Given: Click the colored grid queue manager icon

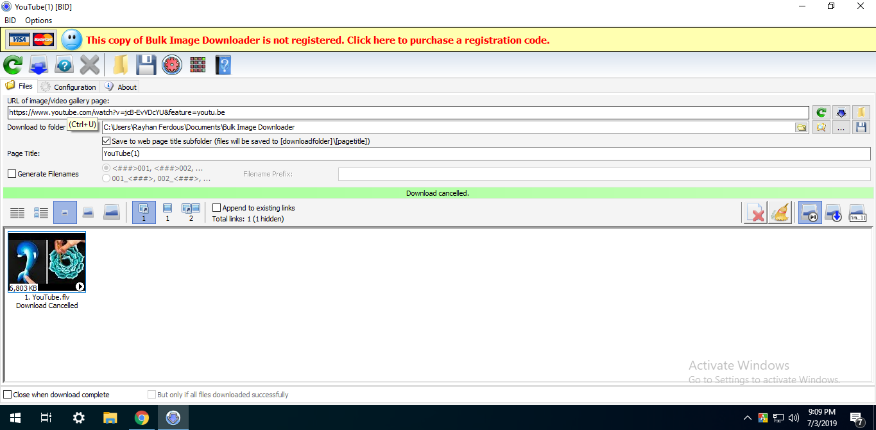Looking at the screenshot, I should 198,65.
